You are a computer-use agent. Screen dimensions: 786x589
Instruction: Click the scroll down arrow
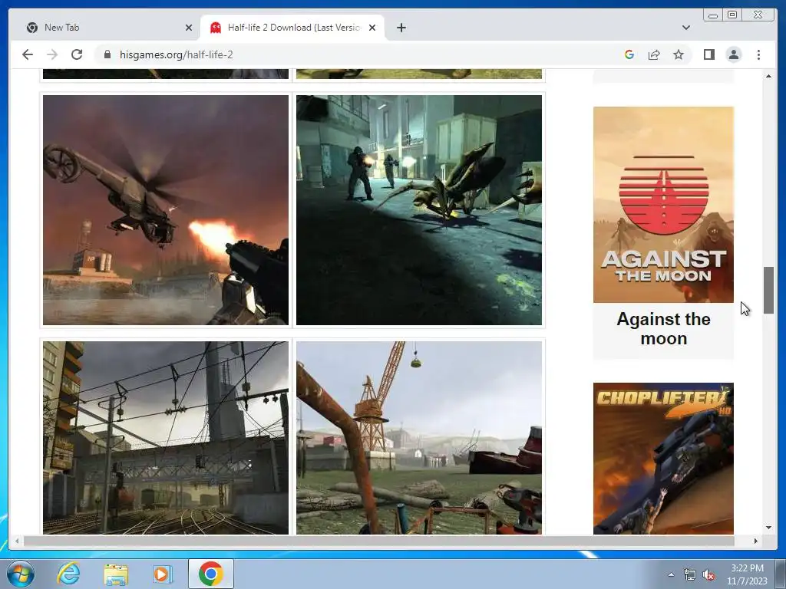click(768, 528)
